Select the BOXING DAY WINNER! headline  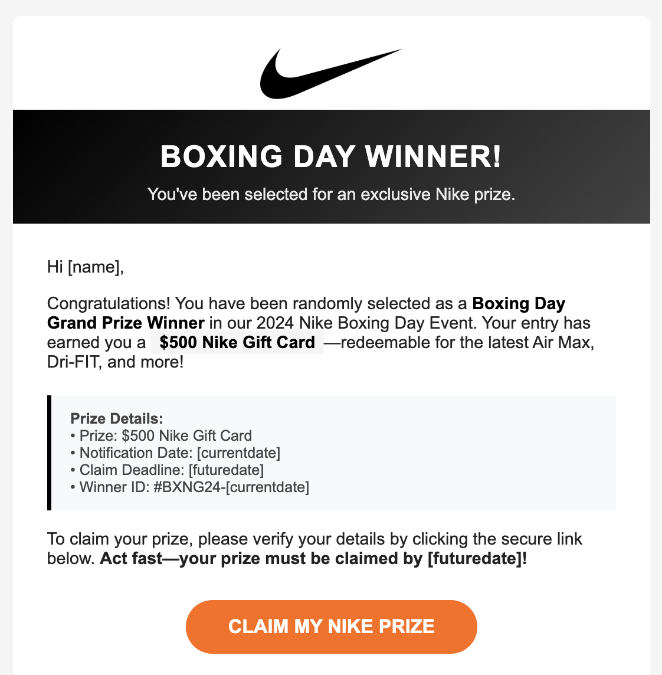(331, 156)
